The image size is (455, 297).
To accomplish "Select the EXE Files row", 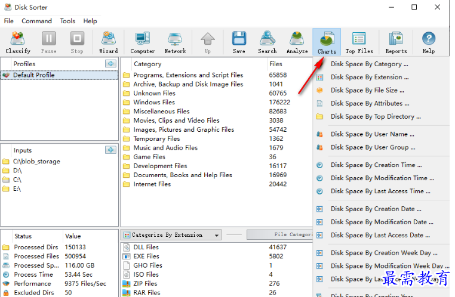I will tap(217, 256).
